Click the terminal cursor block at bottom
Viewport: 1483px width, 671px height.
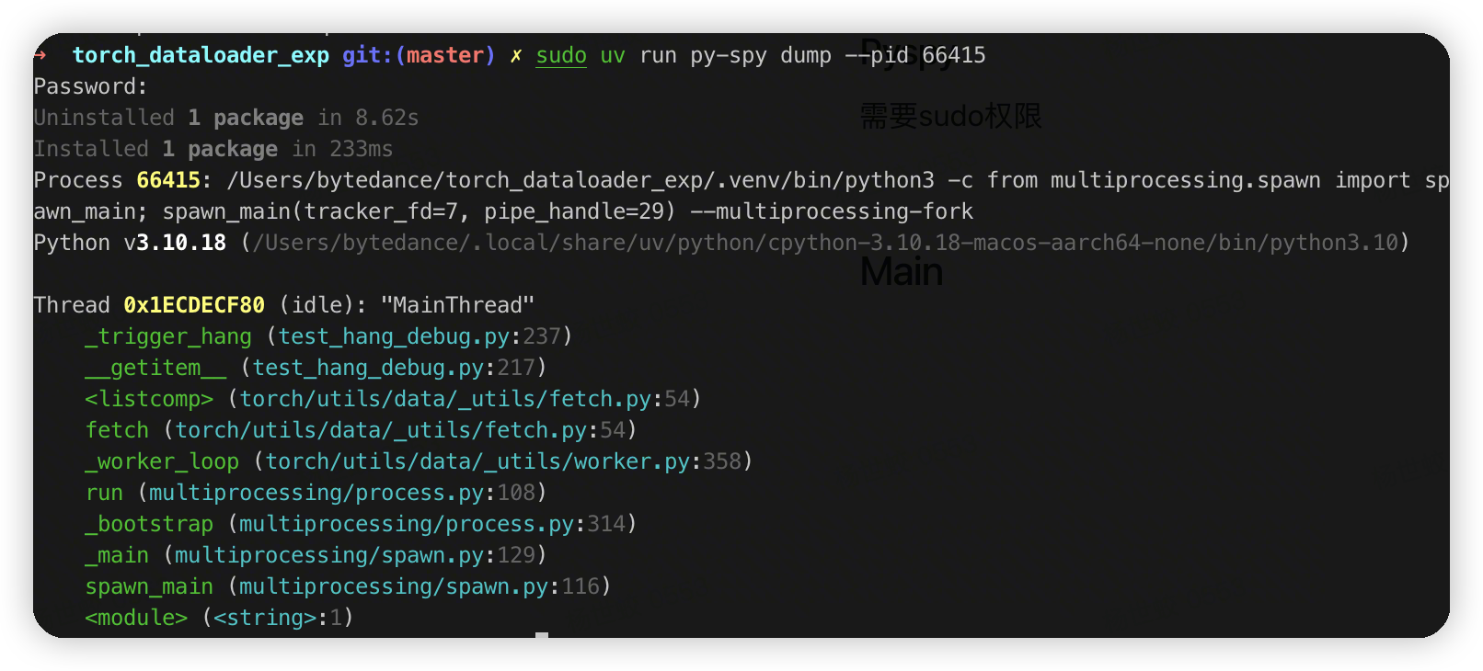542,634
